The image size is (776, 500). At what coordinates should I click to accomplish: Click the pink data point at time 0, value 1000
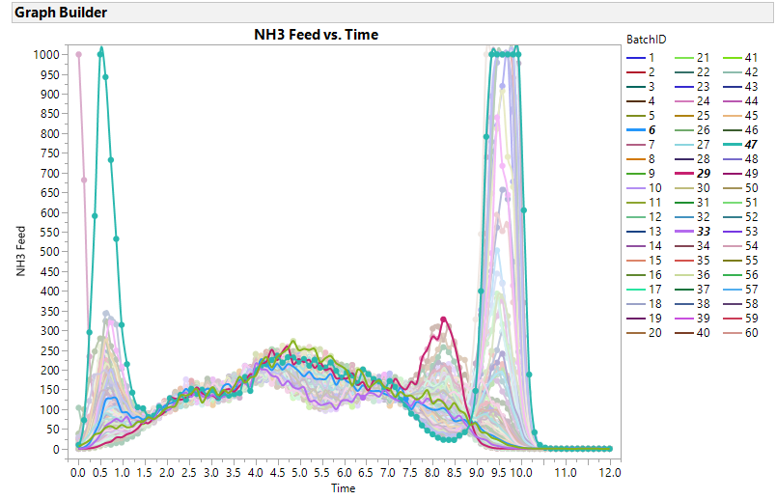[78, 54]
